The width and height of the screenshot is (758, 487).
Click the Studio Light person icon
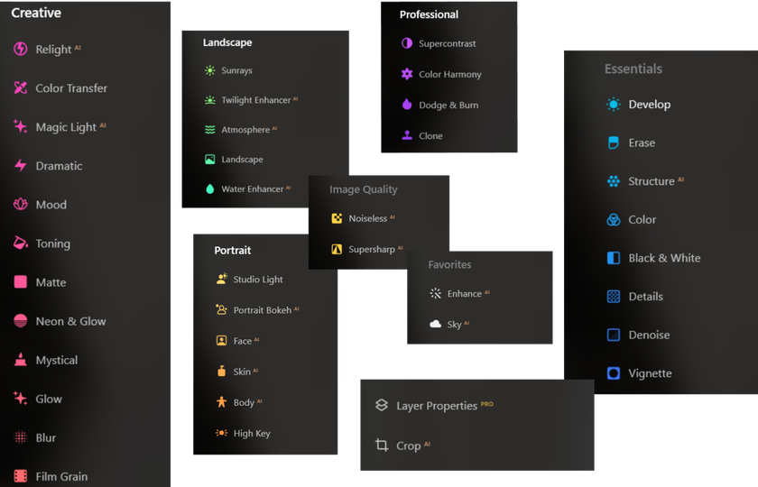click(221, 279)
